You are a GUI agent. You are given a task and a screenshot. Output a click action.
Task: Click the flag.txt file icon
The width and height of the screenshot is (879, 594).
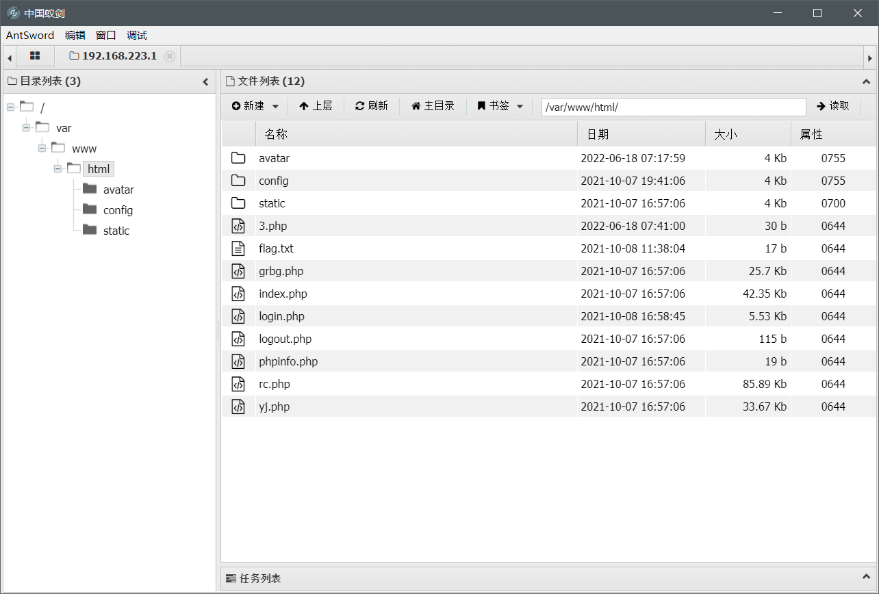click(238, 248)
